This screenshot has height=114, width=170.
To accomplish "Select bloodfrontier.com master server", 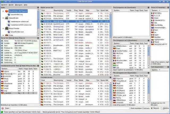I will pyautogui.click(x=17, y=32).
